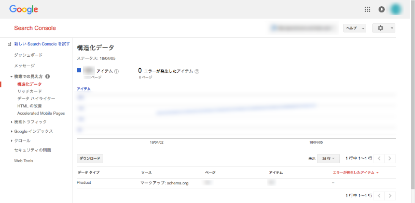Open the blurred account avatar
415x203 pixels.
(x=396, y=9)
